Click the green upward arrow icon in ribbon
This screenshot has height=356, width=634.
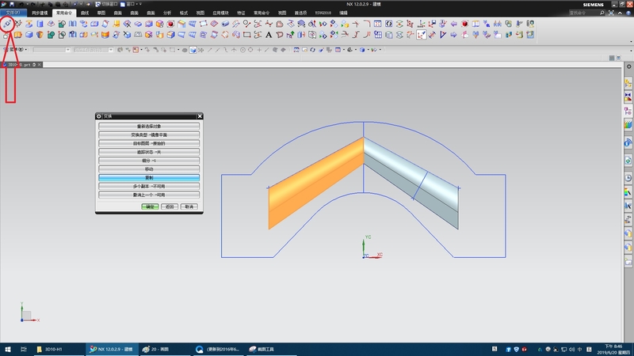tap(290, 35)
